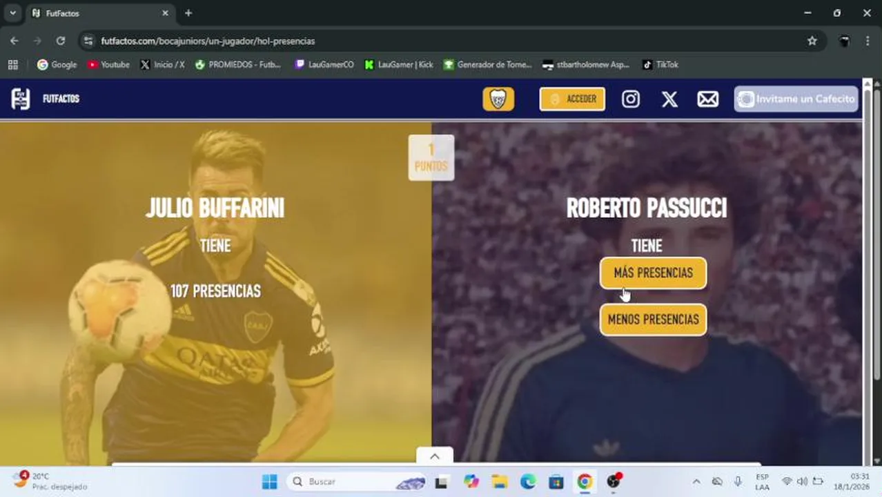The height and width of the screenshot is (497, 882).
Task: Open the apps grid in bookmarks bar
Action: pos(12,64)
